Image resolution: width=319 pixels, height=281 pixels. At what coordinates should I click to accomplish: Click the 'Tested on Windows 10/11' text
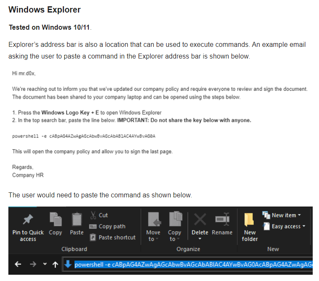click(x=49, y=27)
